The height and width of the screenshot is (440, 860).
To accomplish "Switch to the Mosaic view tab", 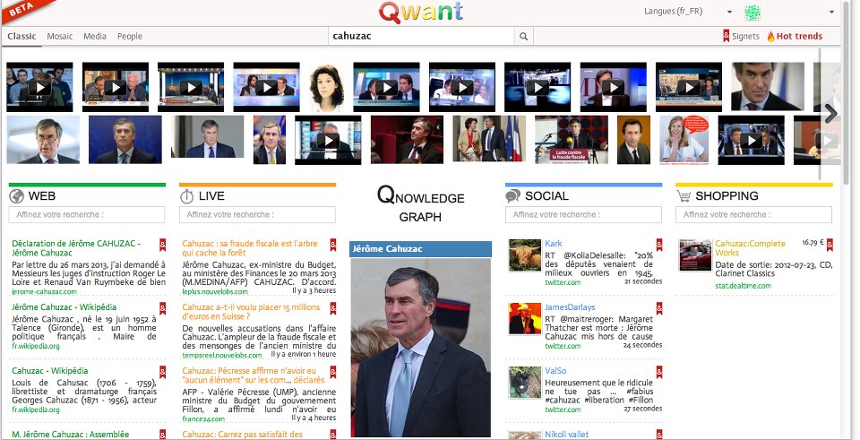I will 60,37.
